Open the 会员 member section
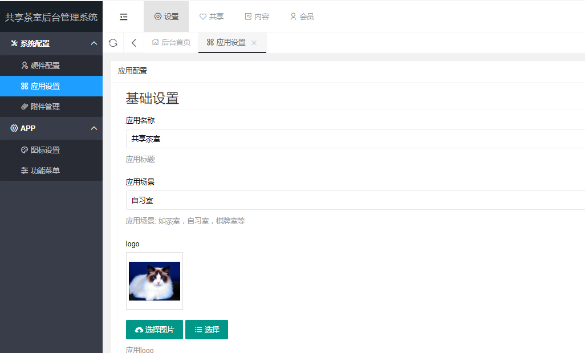This screenshot has width=585, height=353. [302, 17]
